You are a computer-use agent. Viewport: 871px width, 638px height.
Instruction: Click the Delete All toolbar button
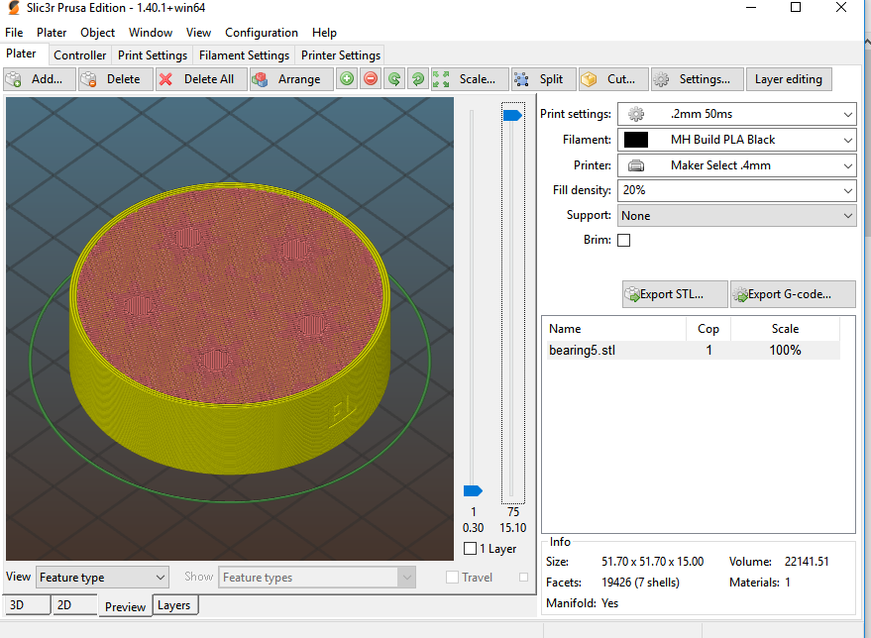point(201,79)
